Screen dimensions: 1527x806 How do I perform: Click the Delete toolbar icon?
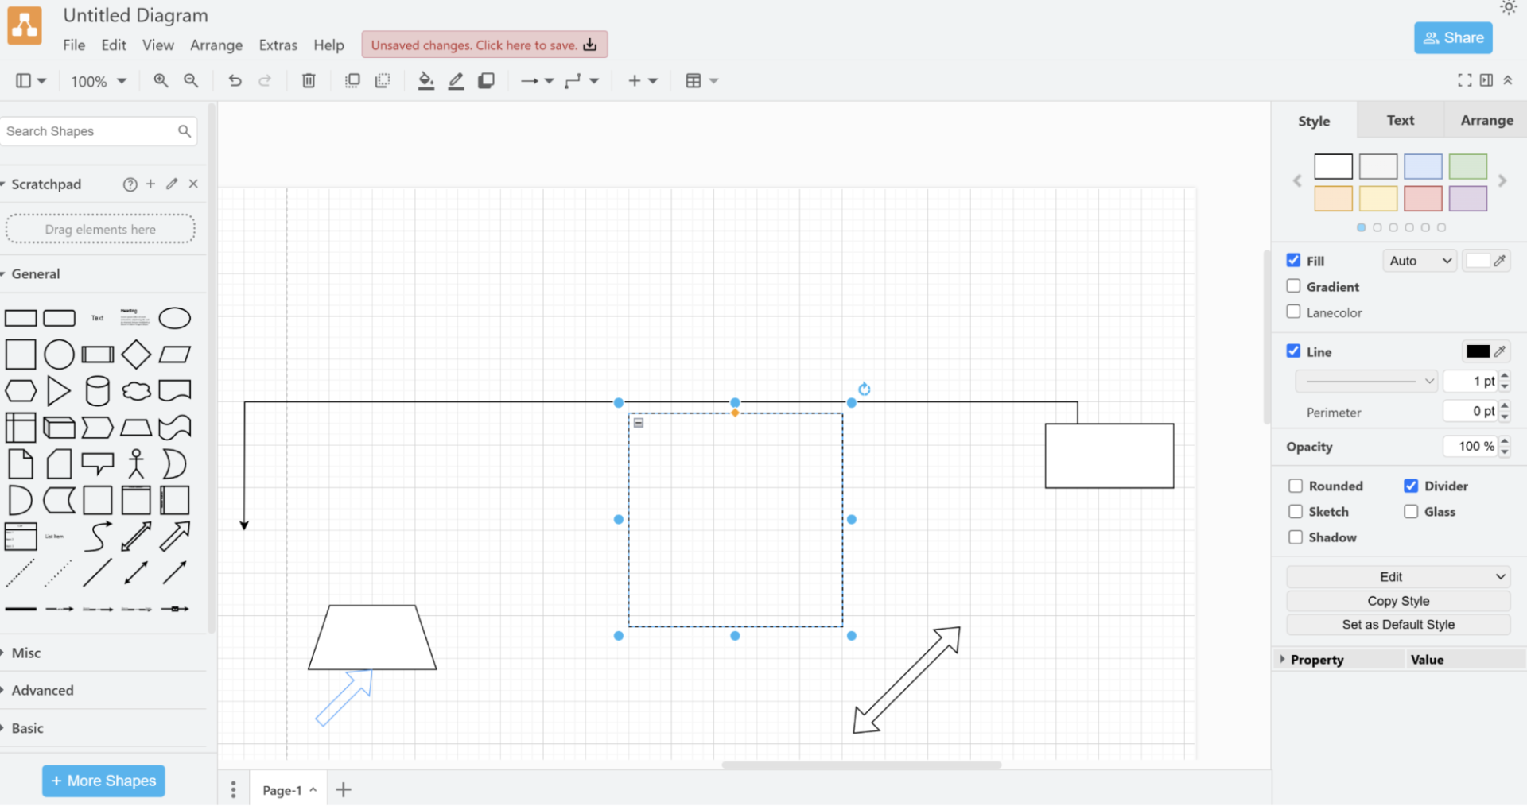click(x=308, y=80)
